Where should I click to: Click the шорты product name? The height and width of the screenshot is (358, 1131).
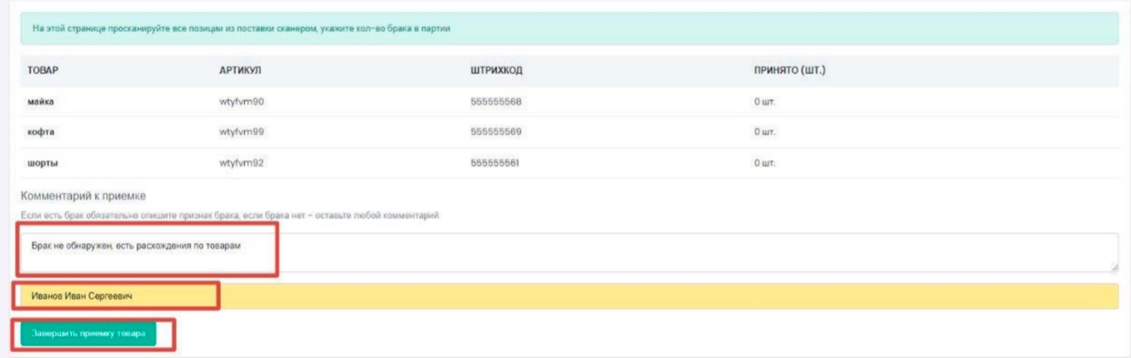[43, 162]
